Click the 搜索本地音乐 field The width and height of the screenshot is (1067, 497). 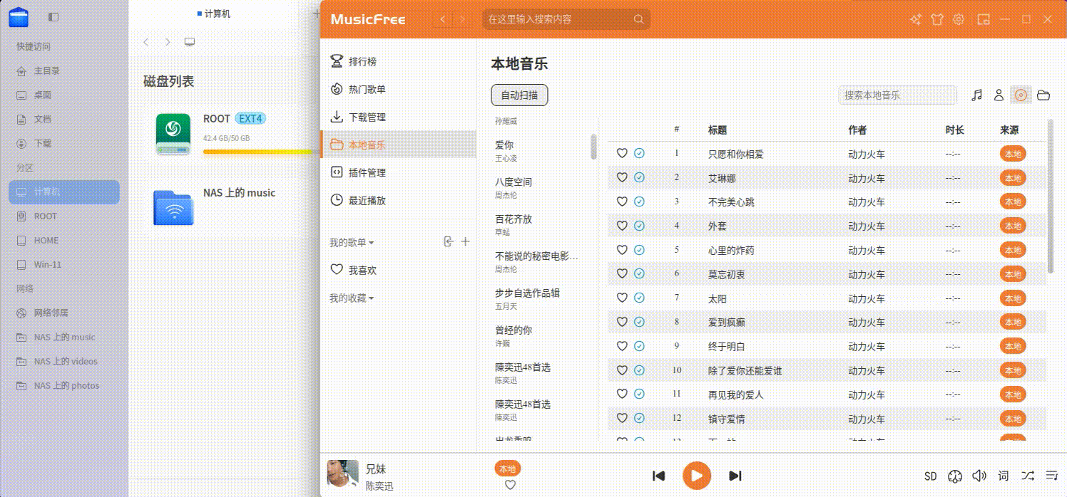897,95
